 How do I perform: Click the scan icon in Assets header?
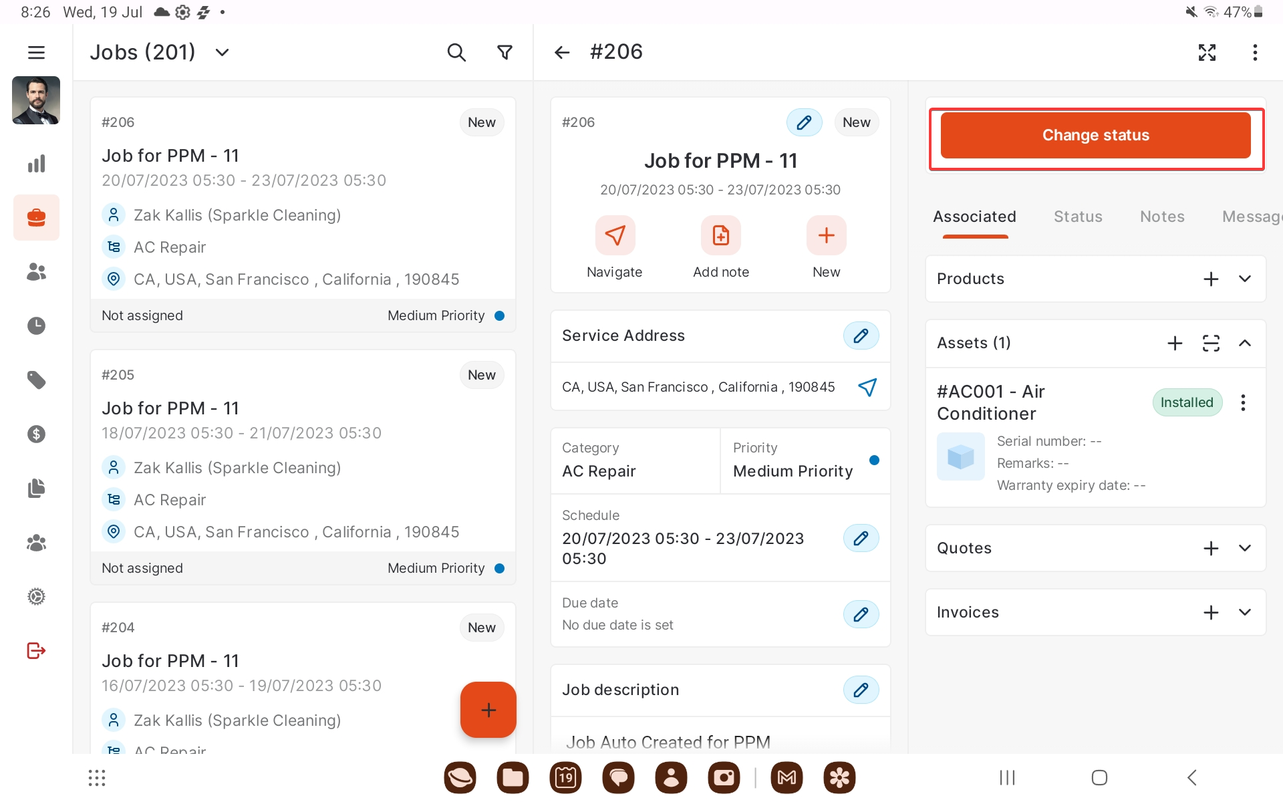coord(1211,343)
